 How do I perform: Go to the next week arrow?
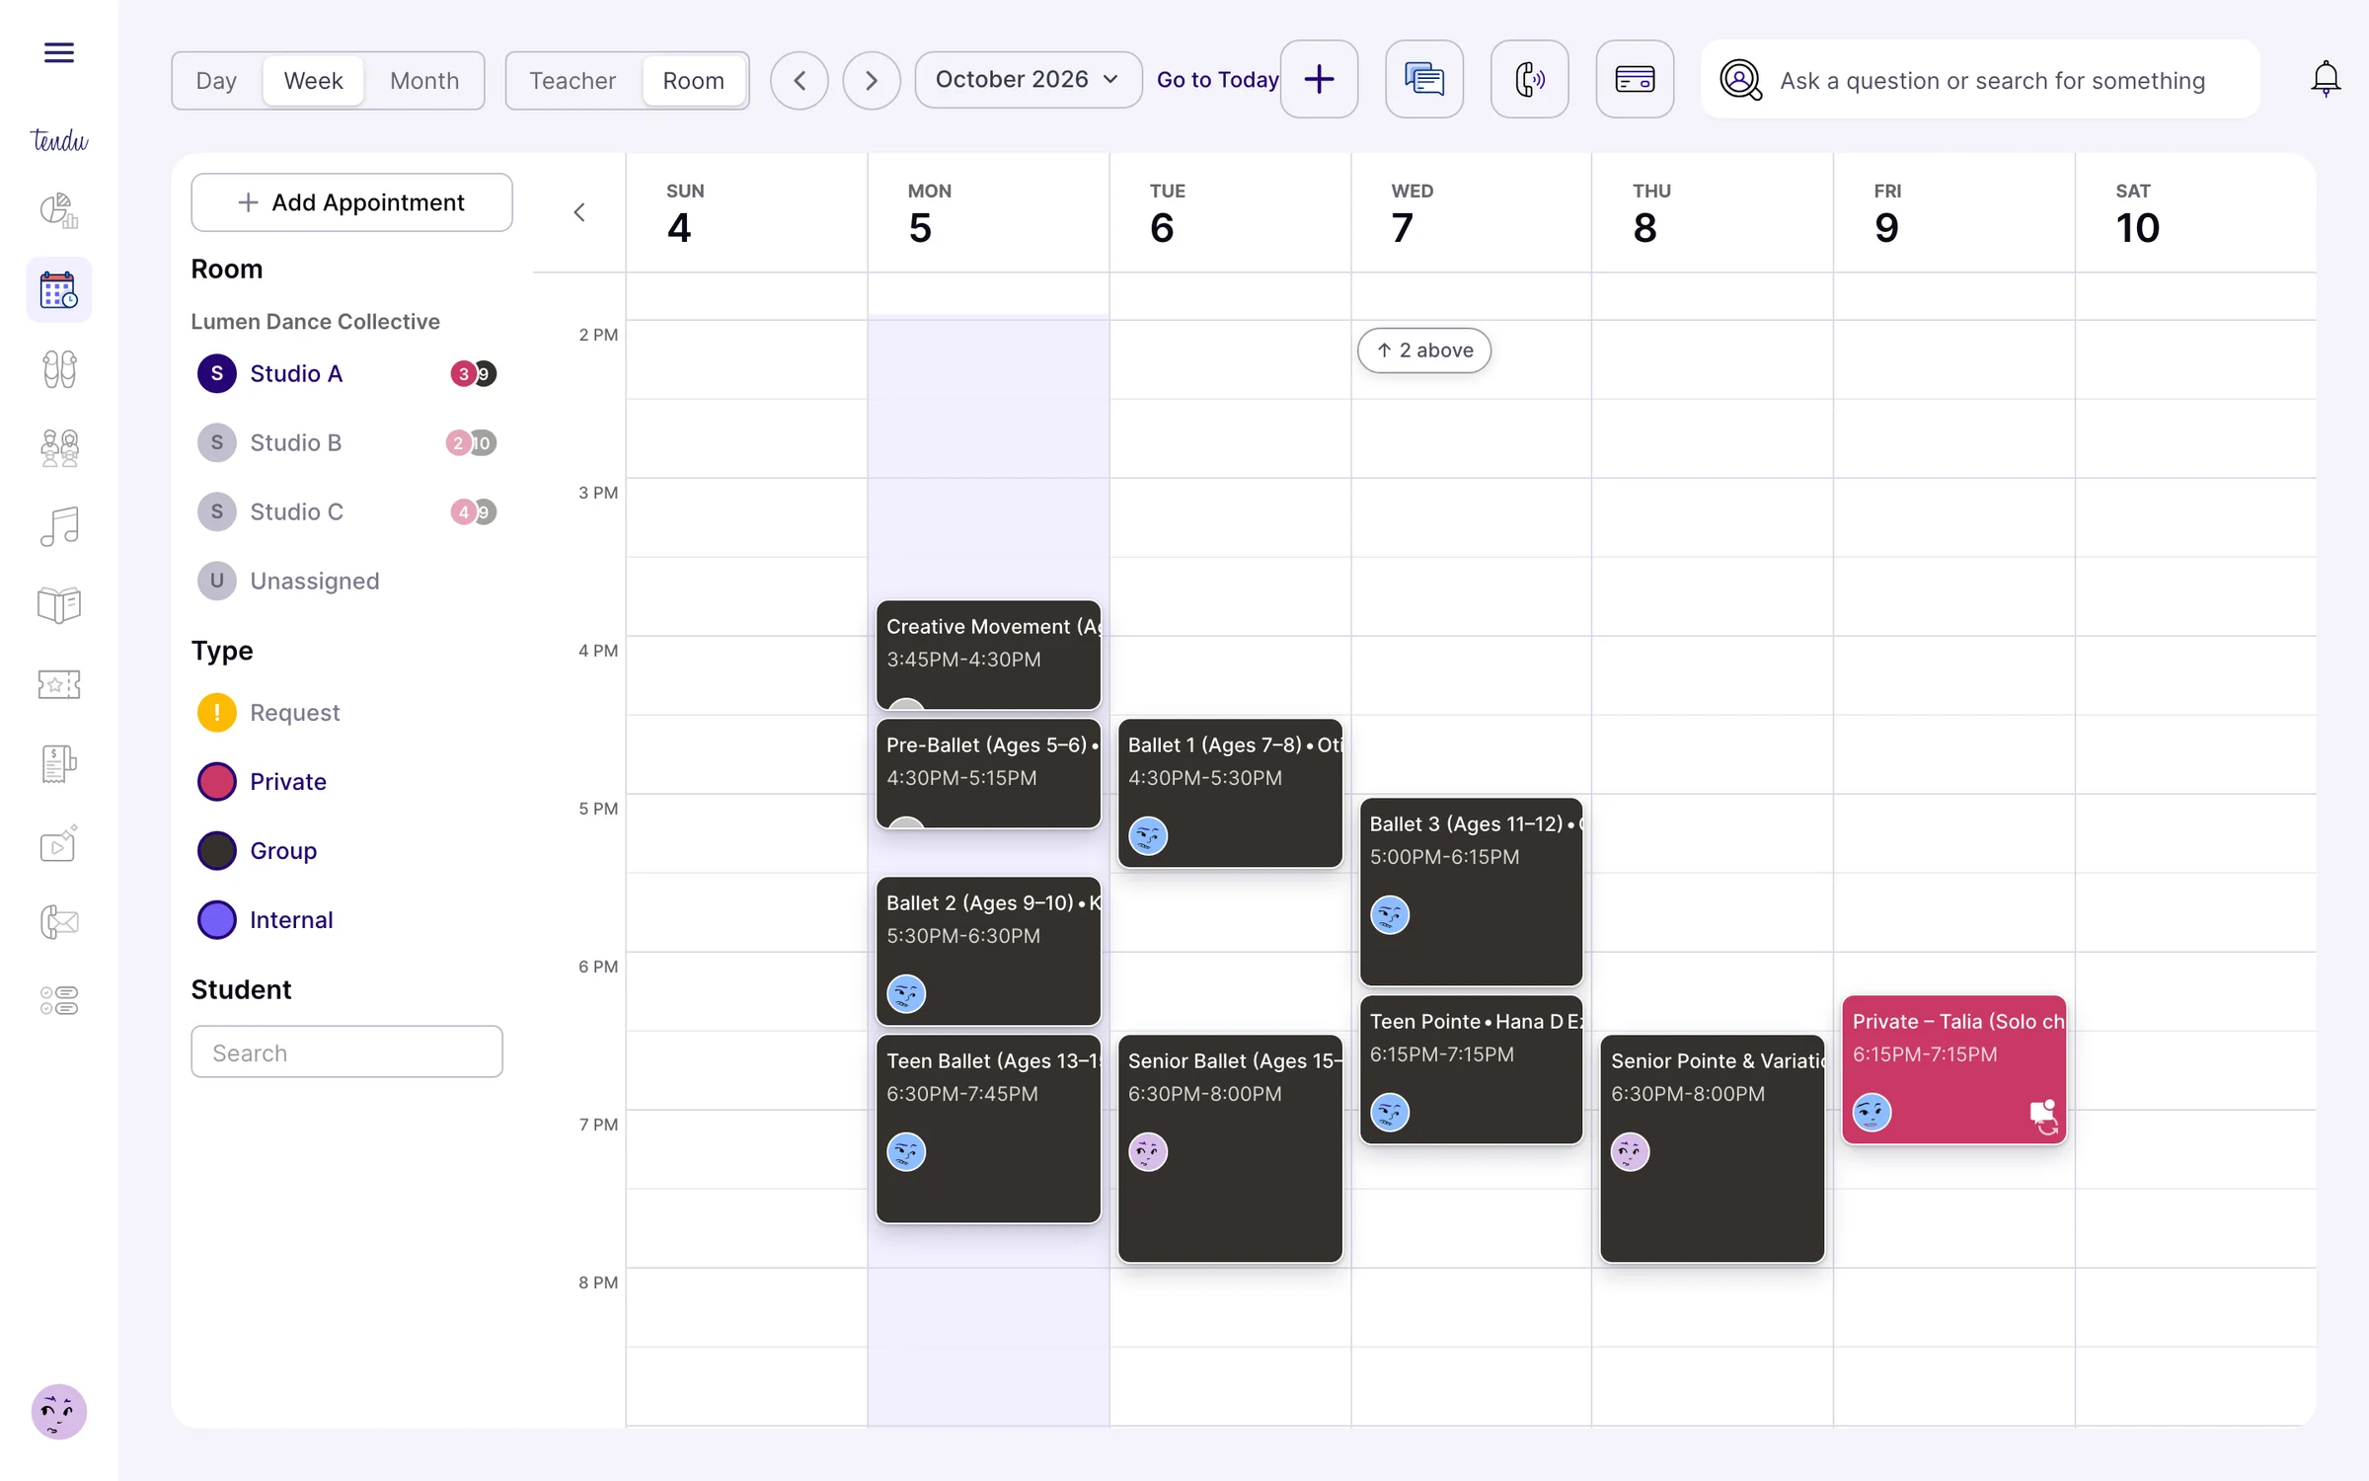872,80
